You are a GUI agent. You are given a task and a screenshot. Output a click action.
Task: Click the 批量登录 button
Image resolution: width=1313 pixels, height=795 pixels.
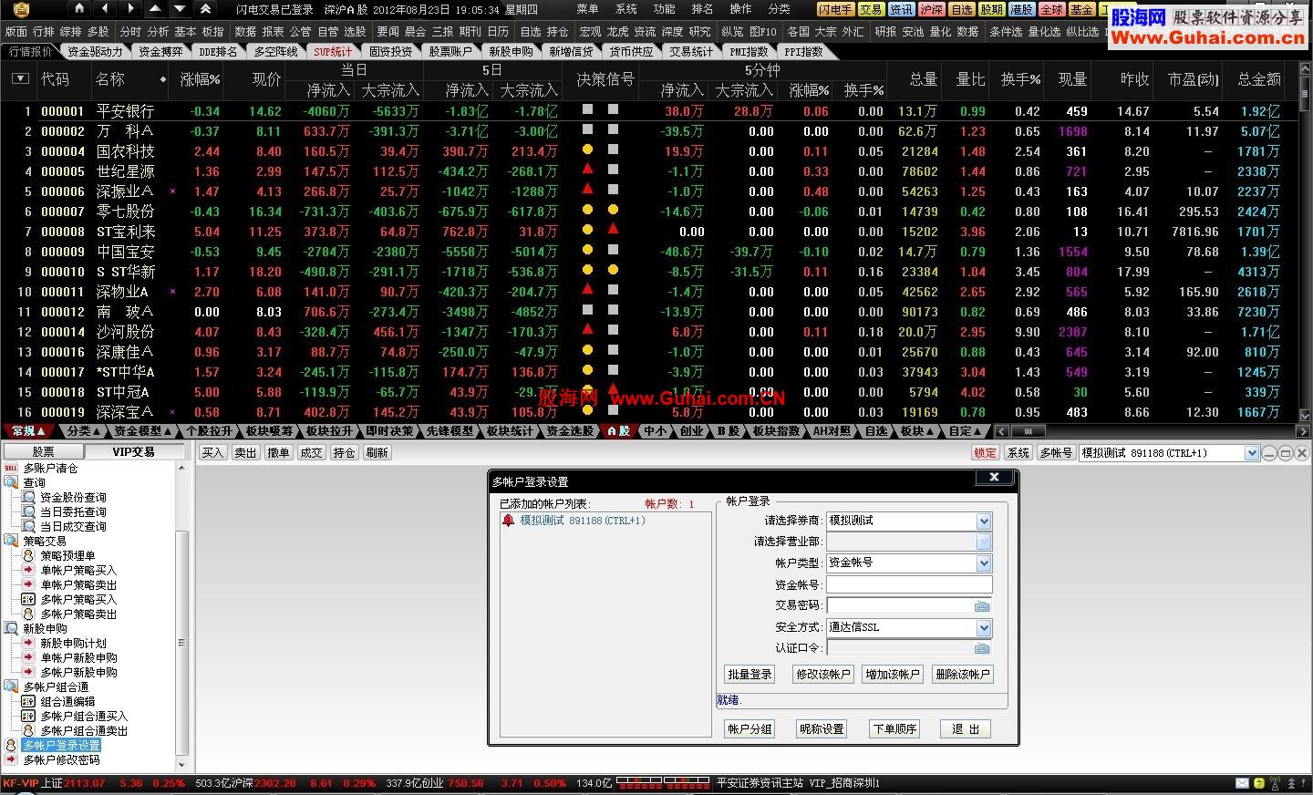(750, 675)
